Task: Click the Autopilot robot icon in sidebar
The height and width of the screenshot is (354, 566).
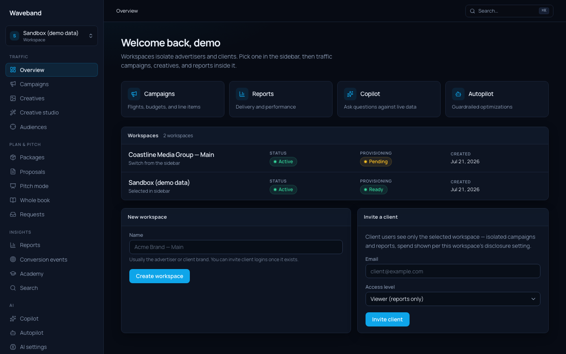Action: coord(13,333)
